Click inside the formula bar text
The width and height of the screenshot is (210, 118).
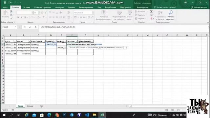point(58,27)
